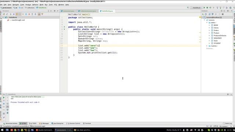Expand the SEQUENCE table

[209, 38]
